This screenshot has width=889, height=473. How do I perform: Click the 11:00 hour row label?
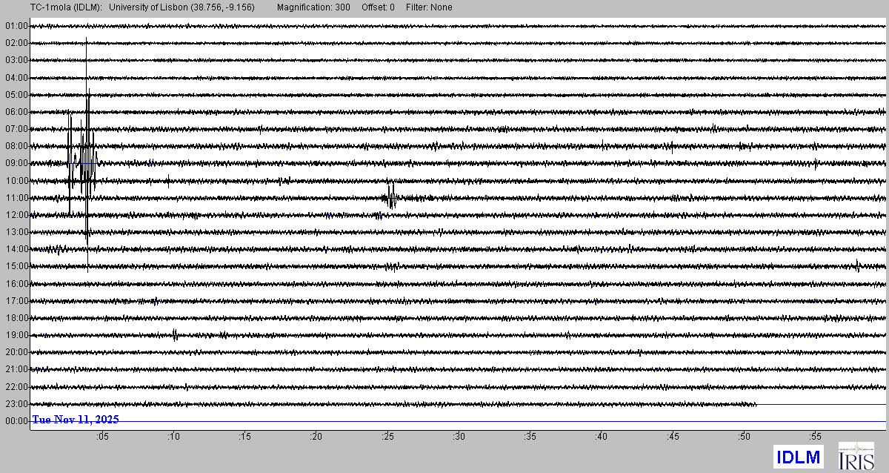[x=16, y=198]
